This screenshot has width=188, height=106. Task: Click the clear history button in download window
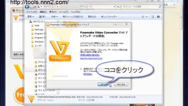[18, 54]
